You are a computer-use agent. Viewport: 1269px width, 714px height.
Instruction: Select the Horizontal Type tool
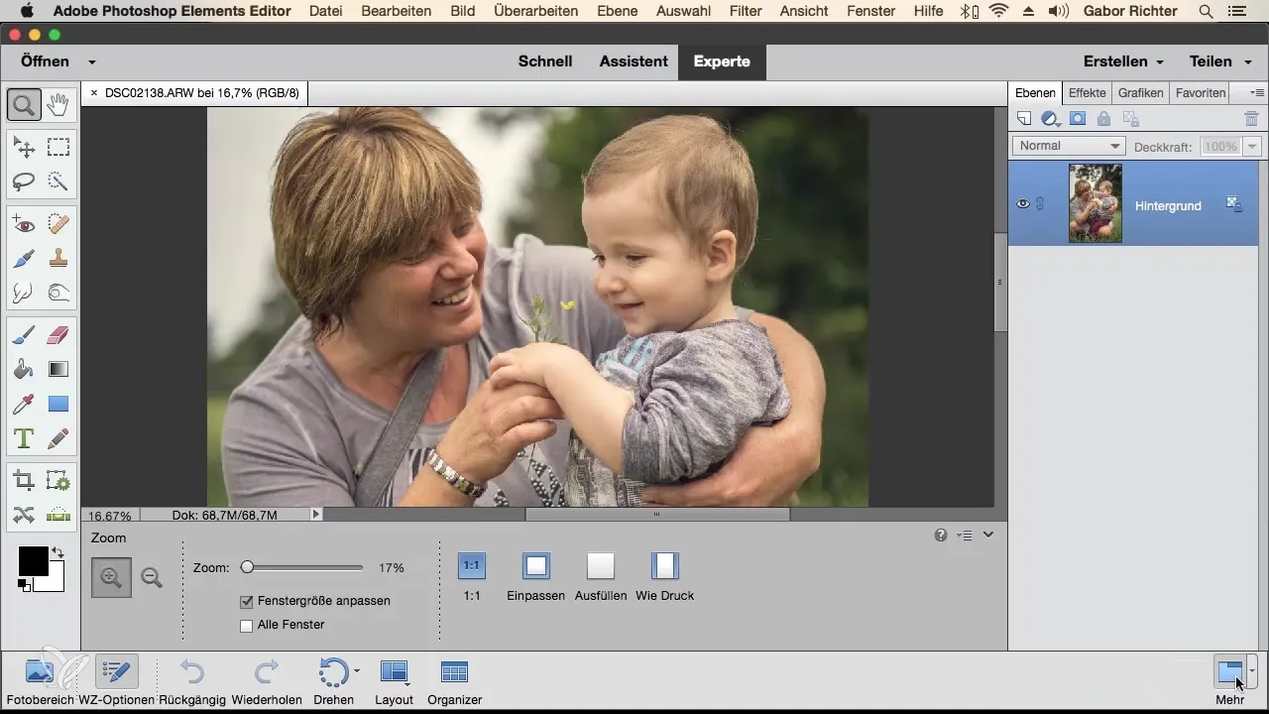[24, 437]
